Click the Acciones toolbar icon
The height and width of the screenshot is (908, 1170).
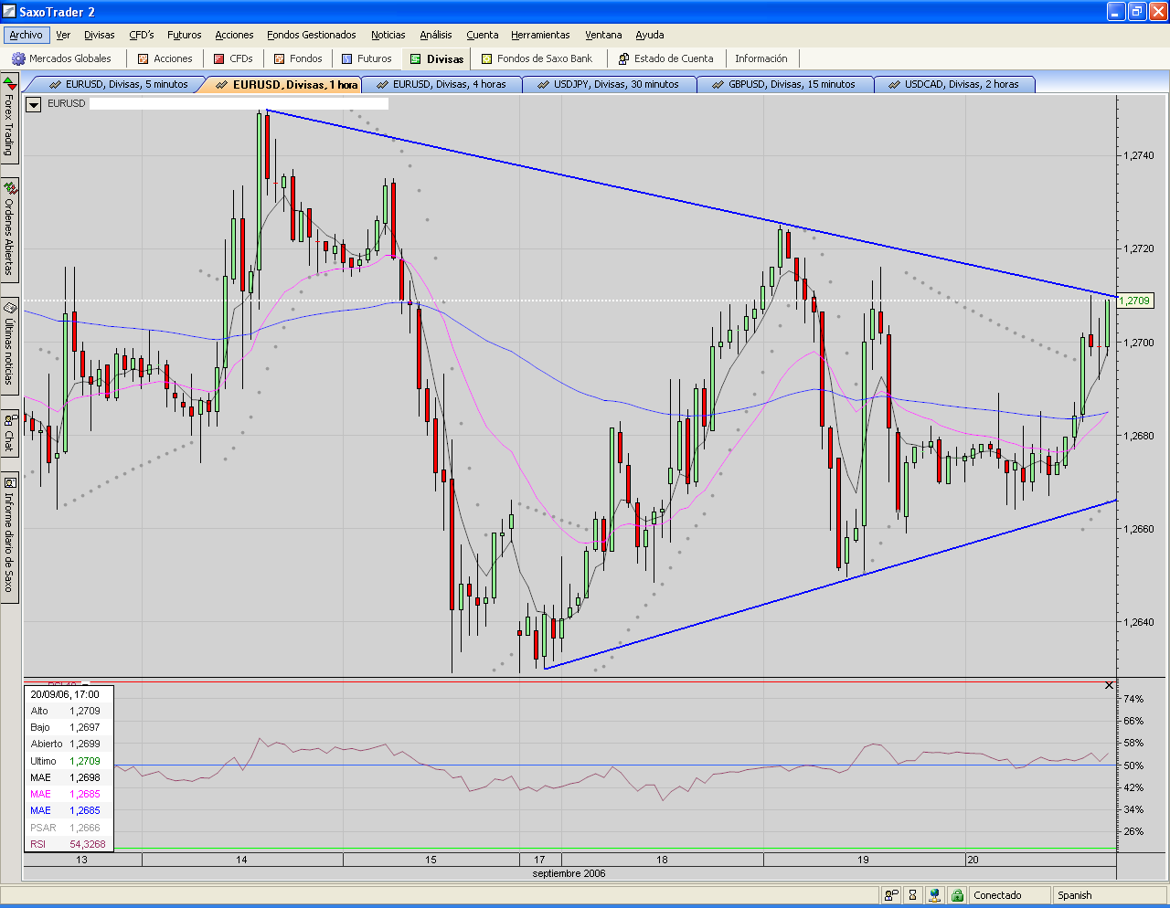tap(143, 58)
